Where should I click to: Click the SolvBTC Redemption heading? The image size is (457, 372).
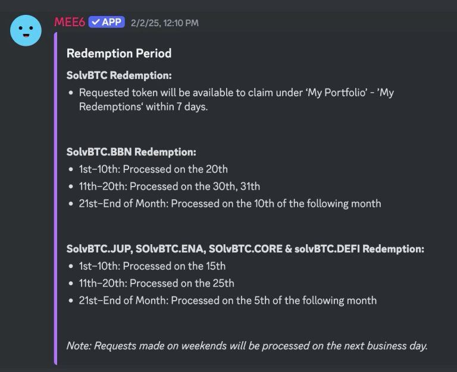point(119,75)
